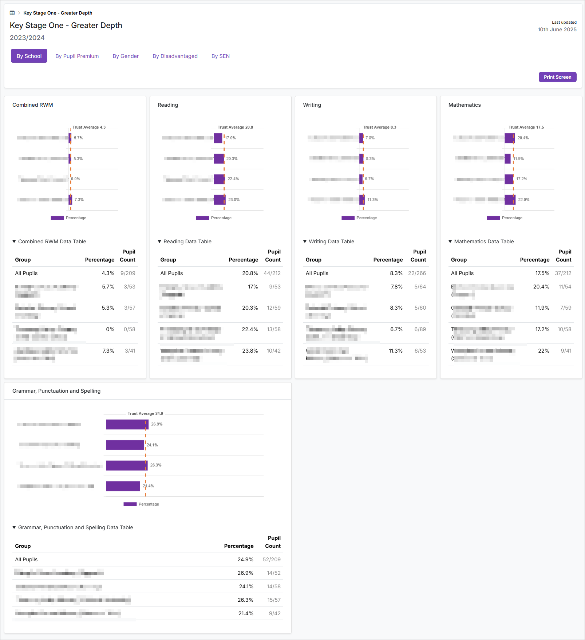Open the By Disadvantaged tab
The height and width of the screenshot is (640, 585).
pos(175,56)
